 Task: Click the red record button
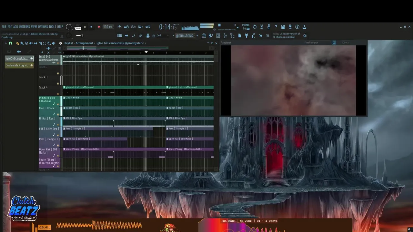(x=99, y=27)
